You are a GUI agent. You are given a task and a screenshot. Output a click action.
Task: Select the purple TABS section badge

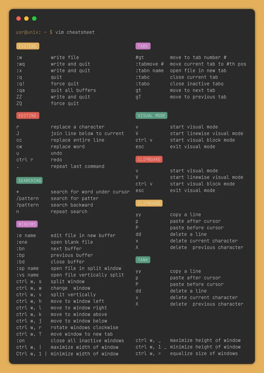(143, 46)
